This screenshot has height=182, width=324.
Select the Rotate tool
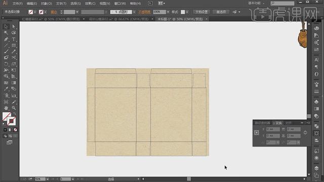pos(6,64)
